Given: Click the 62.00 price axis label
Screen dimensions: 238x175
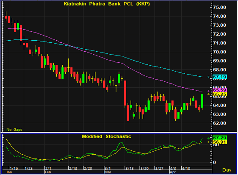Looking at the screenshot, I should 219,123.
